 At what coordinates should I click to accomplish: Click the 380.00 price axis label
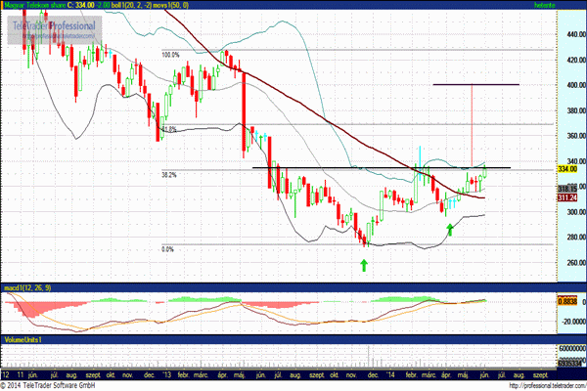[576, 110]
